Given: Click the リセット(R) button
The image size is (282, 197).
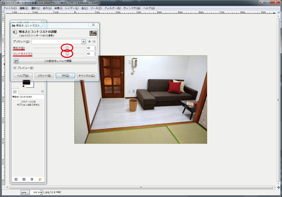Looking at the screenshot, I should pos(44,76).
